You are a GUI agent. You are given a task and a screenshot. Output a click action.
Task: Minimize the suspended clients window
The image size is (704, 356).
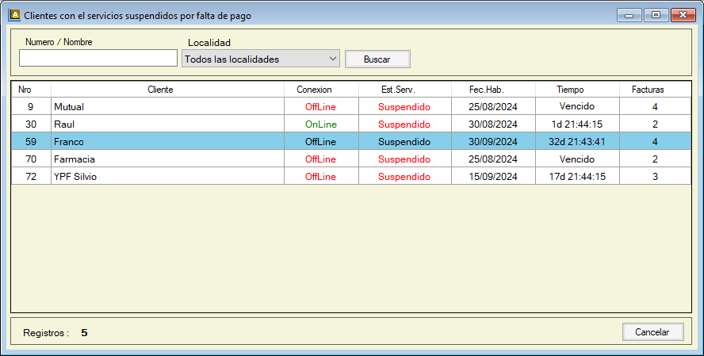[631, 14]
